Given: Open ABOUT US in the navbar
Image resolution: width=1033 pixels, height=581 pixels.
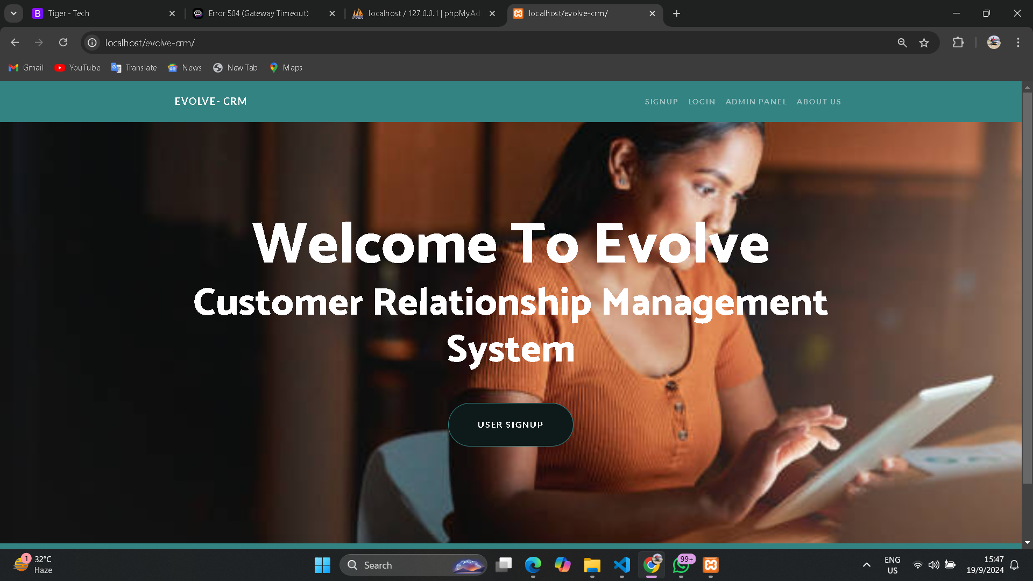Looking at the screenshot, I should pyautogui.click(x=819, y=102).
